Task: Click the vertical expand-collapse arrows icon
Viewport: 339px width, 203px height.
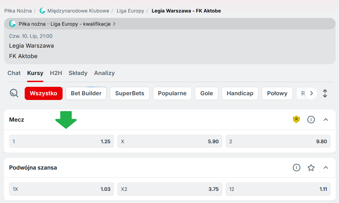Action: click(325, 94)
